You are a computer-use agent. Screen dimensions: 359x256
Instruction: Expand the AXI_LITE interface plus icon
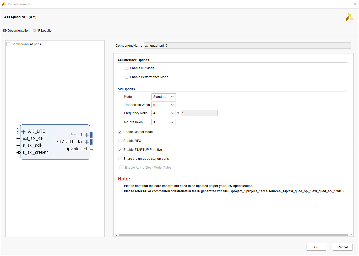(24, 132)
